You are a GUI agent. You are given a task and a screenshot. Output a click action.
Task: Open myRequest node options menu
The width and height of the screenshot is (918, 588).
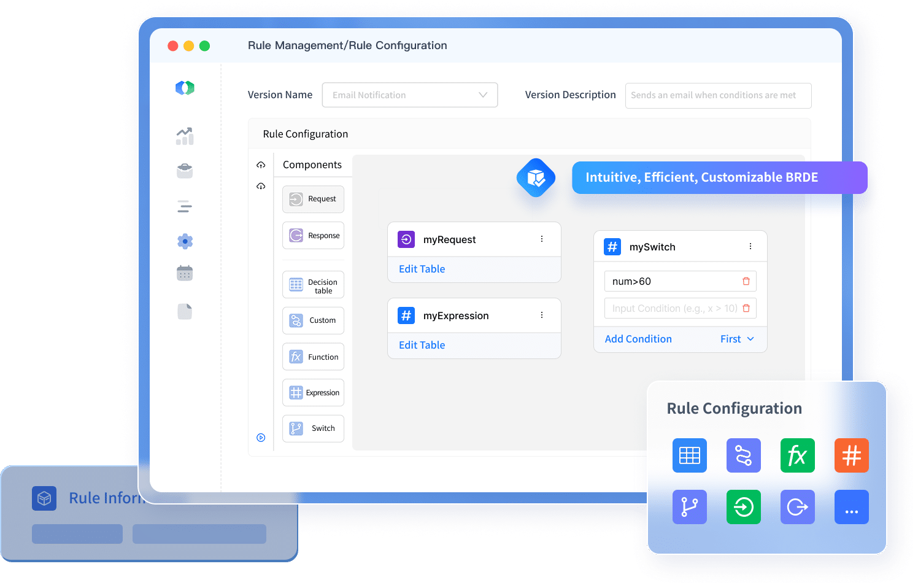(x=542, y=239)
